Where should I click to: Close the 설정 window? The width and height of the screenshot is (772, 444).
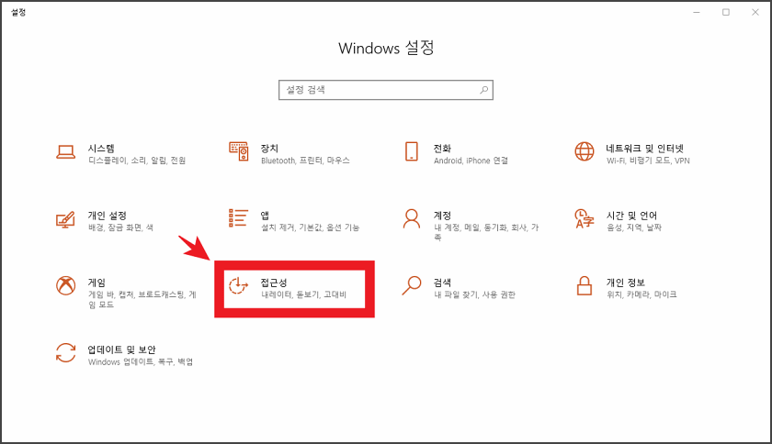[755, 12]
